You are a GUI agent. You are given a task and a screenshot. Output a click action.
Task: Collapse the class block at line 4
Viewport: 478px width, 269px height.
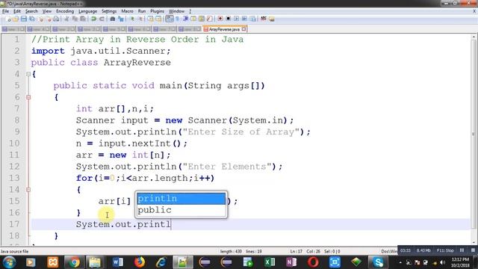click(28, 74)
